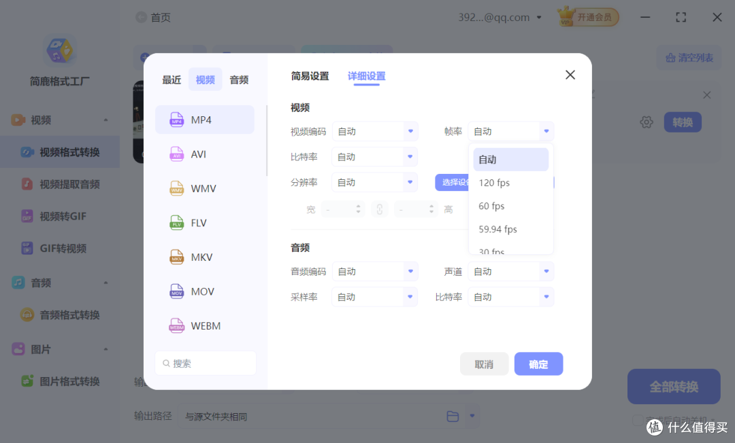735x443 pixels.
Task: Collapse the 视频 sidebar section
Action: pos(105,120)
